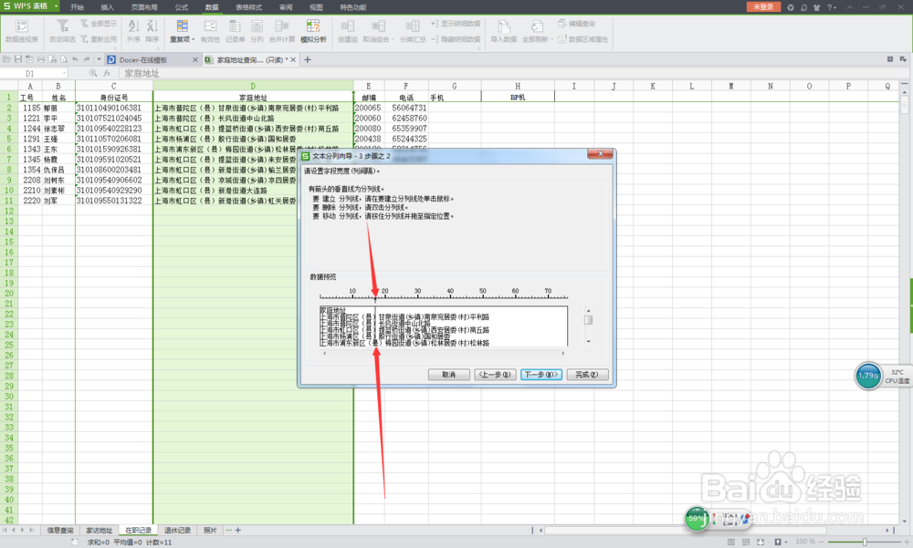The image size is (913, 548).
Task: Open the 有效性 data validity tool
Action: [x=210, y=31]
